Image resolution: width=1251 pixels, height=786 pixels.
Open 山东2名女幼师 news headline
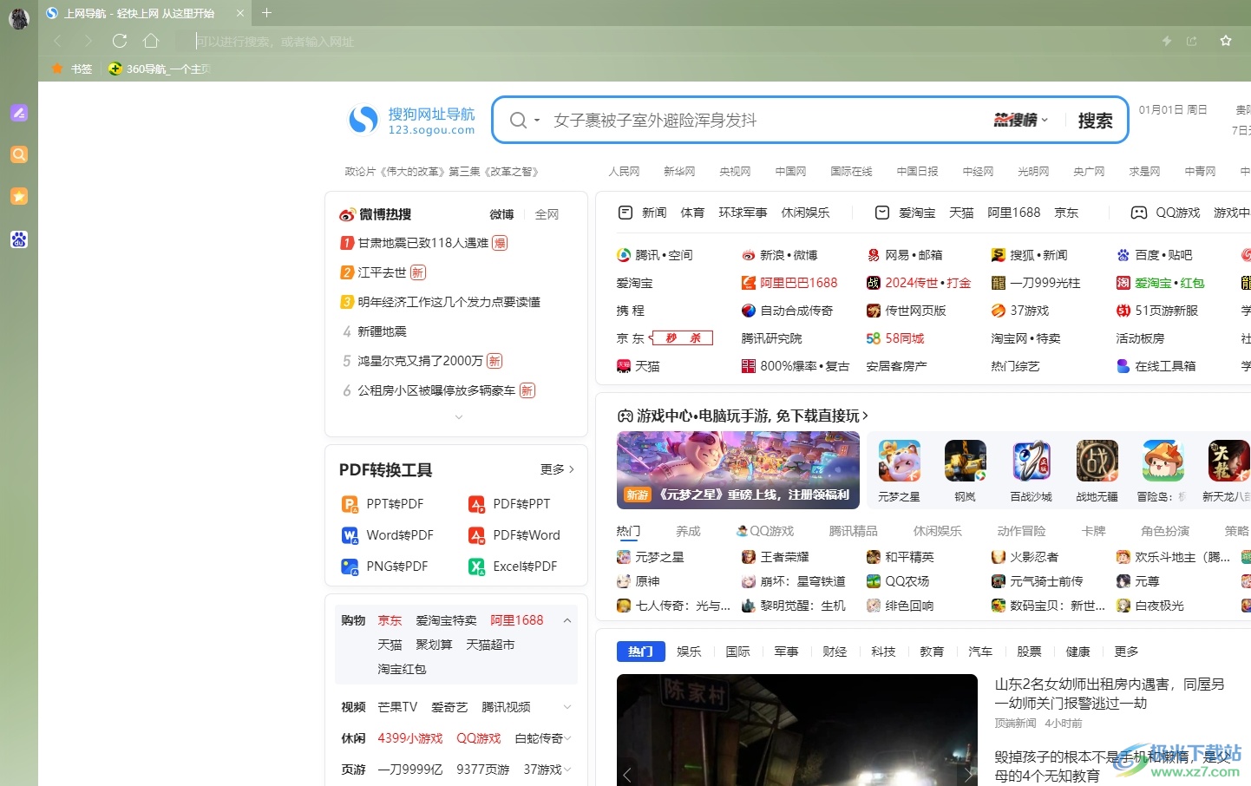click(x=1110, y=693)
